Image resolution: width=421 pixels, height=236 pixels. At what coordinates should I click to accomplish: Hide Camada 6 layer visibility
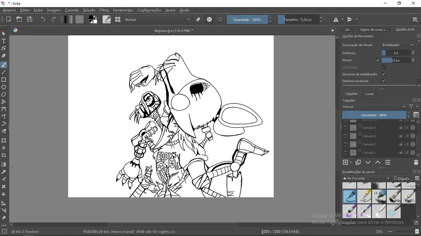tap(346, 136)
